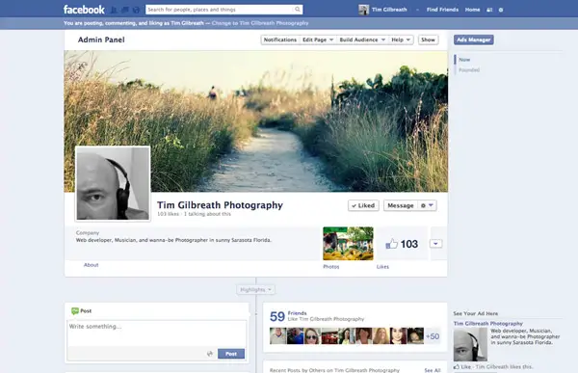Open privacy shortcuts lock icon

tap(489, 10)
